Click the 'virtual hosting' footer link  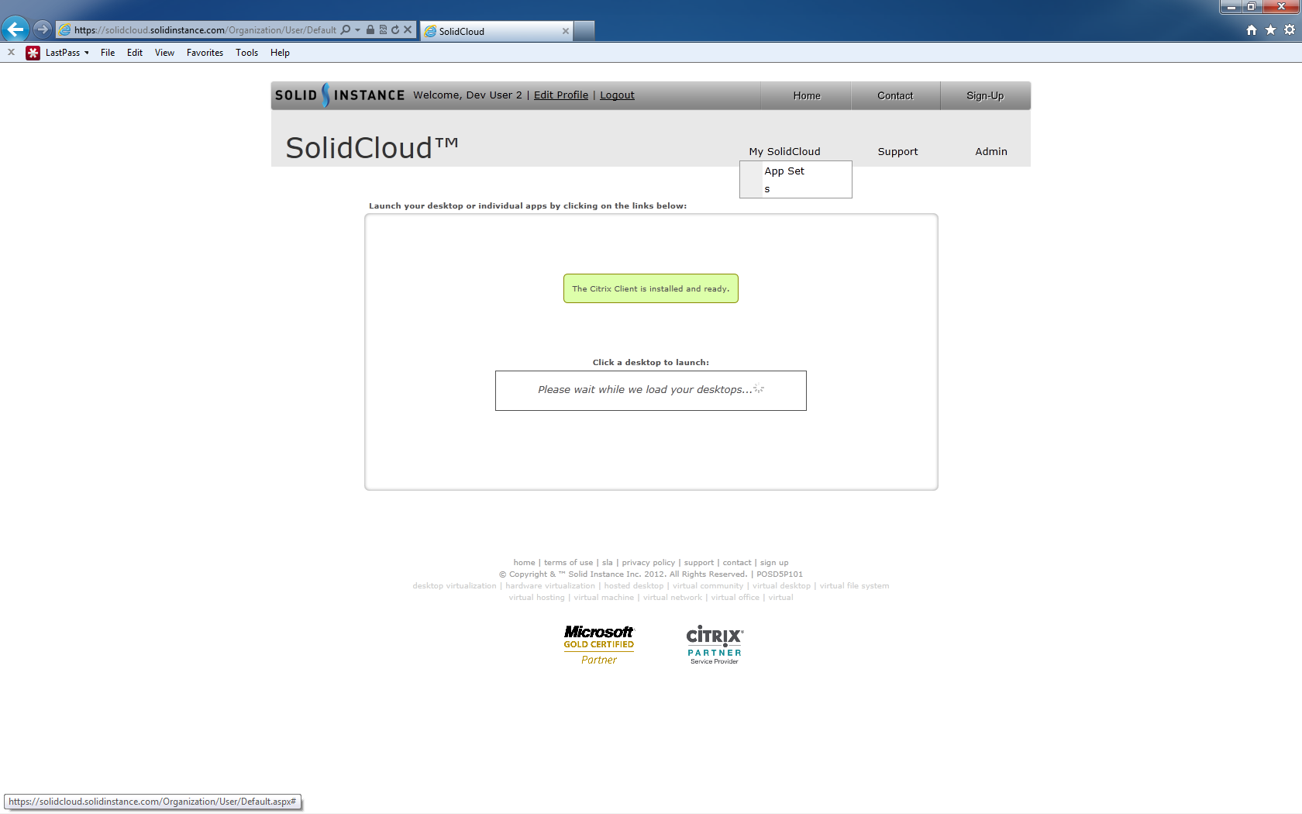[x=536, y=598]
